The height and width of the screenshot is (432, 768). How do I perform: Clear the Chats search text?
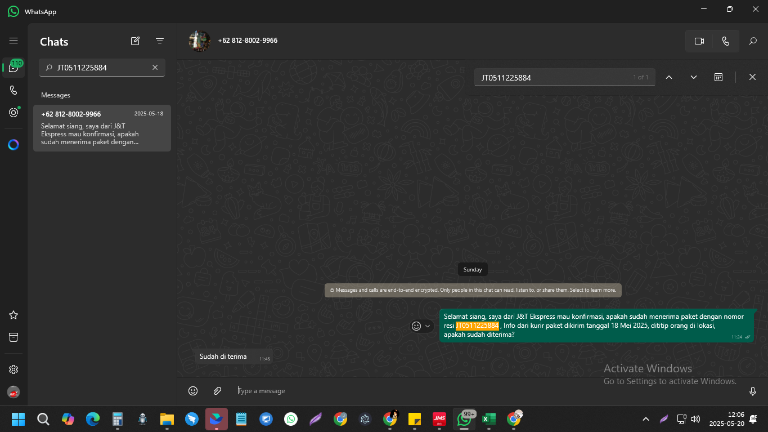click(x=155, y=68)
